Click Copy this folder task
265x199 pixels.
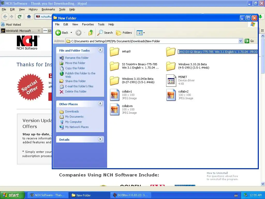(x=75, y=68)
